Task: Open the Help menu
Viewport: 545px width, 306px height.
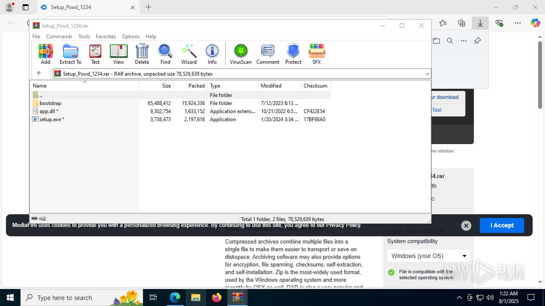Action: (151, 37)
